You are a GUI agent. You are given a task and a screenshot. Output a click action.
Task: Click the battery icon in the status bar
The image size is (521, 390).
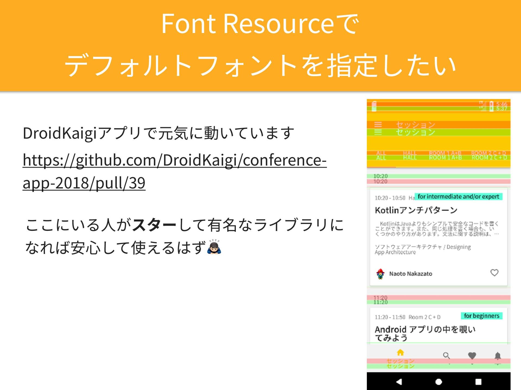491,106
